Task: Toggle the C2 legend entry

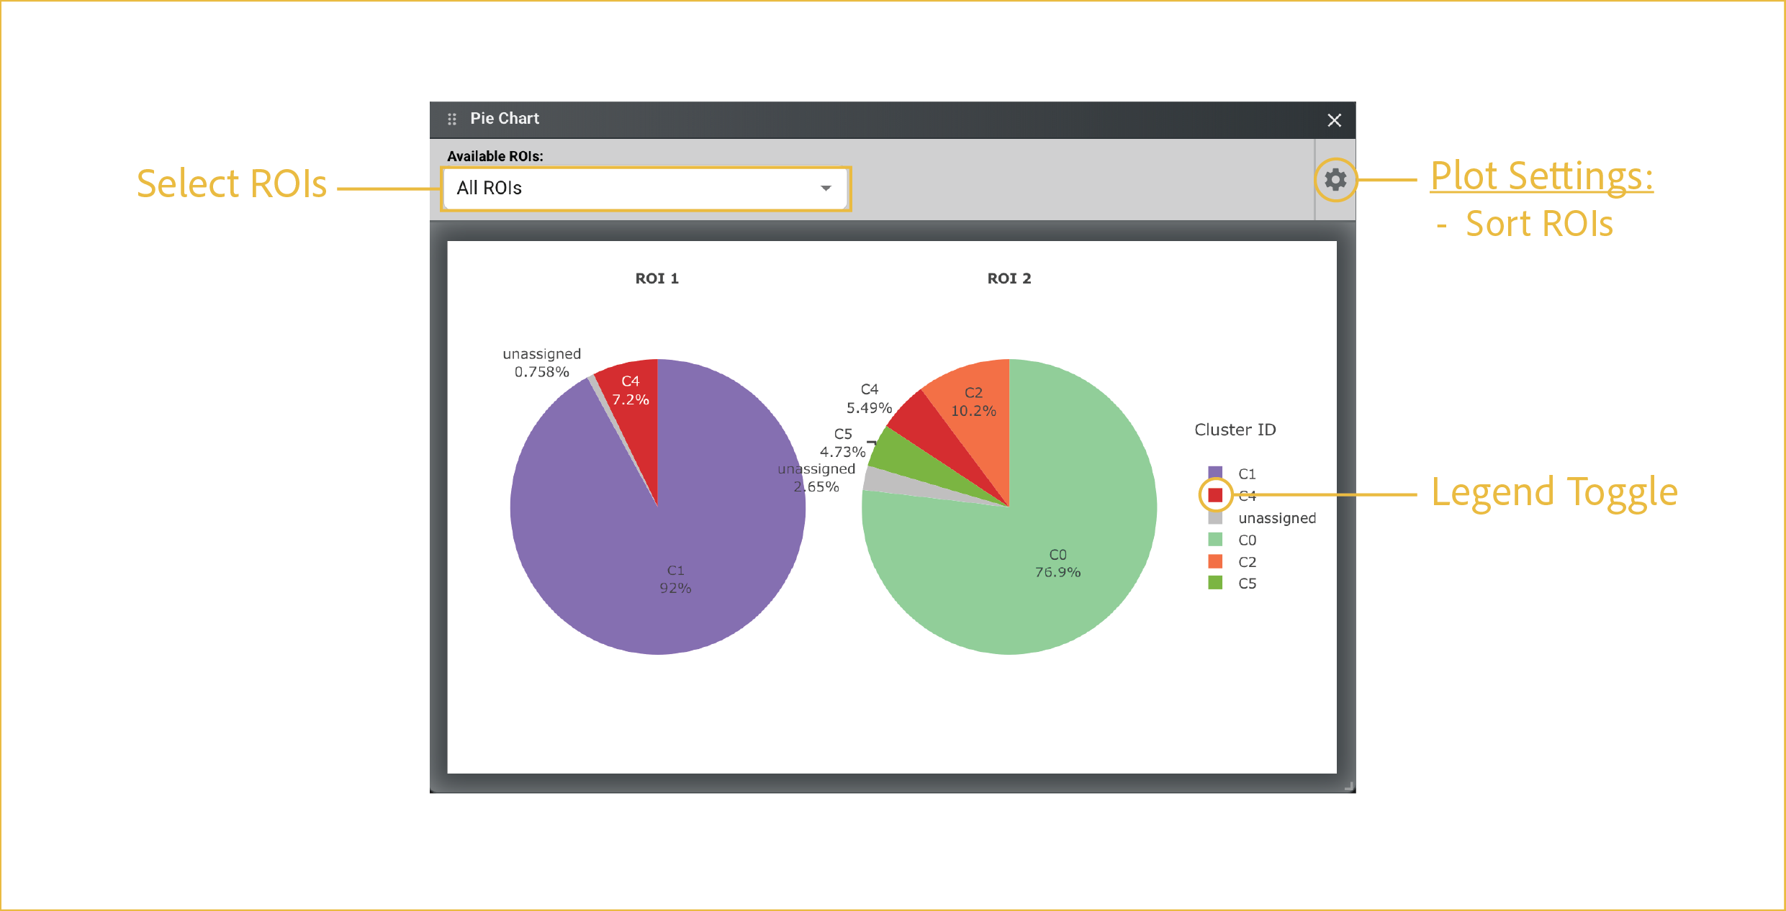Action: (1232, 562)
